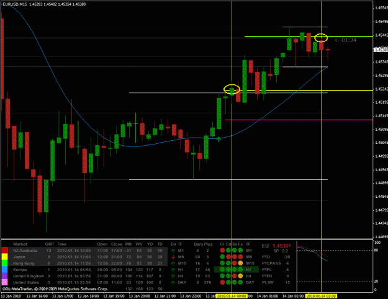Click the Japan market row name

pos(19,257)
